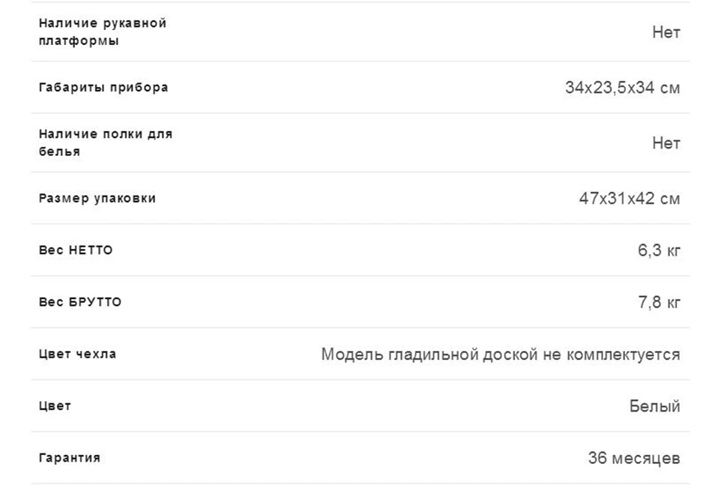Select the 'Нет' value for полки для белья
This screenshot has width=712, height=491.
(666, 143)
